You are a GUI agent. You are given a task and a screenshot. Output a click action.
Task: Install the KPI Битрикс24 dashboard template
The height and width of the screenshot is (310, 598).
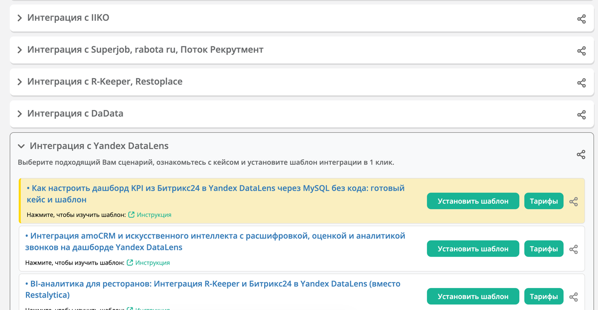pos(473,201)
